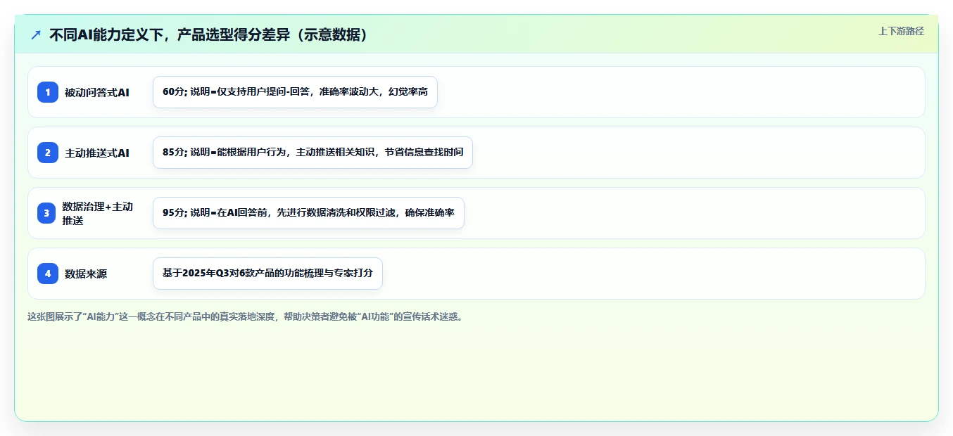Click the footnote starting with 这张图展示了
Image resolution: width=953 pixels, height=436 pixels.
pos(246,316)
